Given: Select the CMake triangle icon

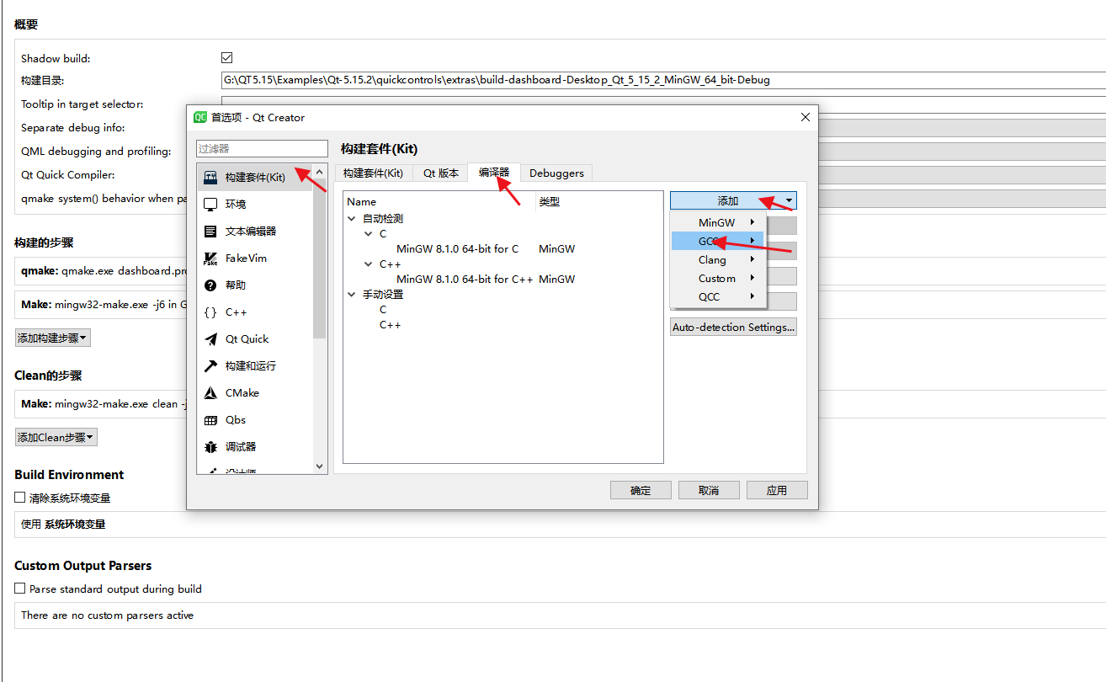Looking at the screenshot, I should click(x=210, y=393).
